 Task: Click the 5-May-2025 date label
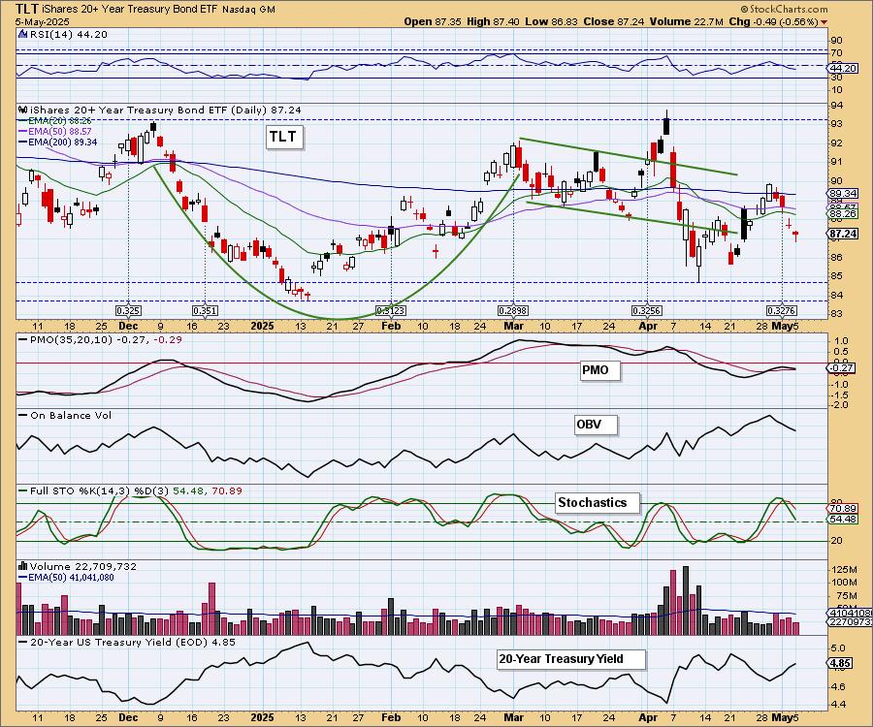pos(43,21)
